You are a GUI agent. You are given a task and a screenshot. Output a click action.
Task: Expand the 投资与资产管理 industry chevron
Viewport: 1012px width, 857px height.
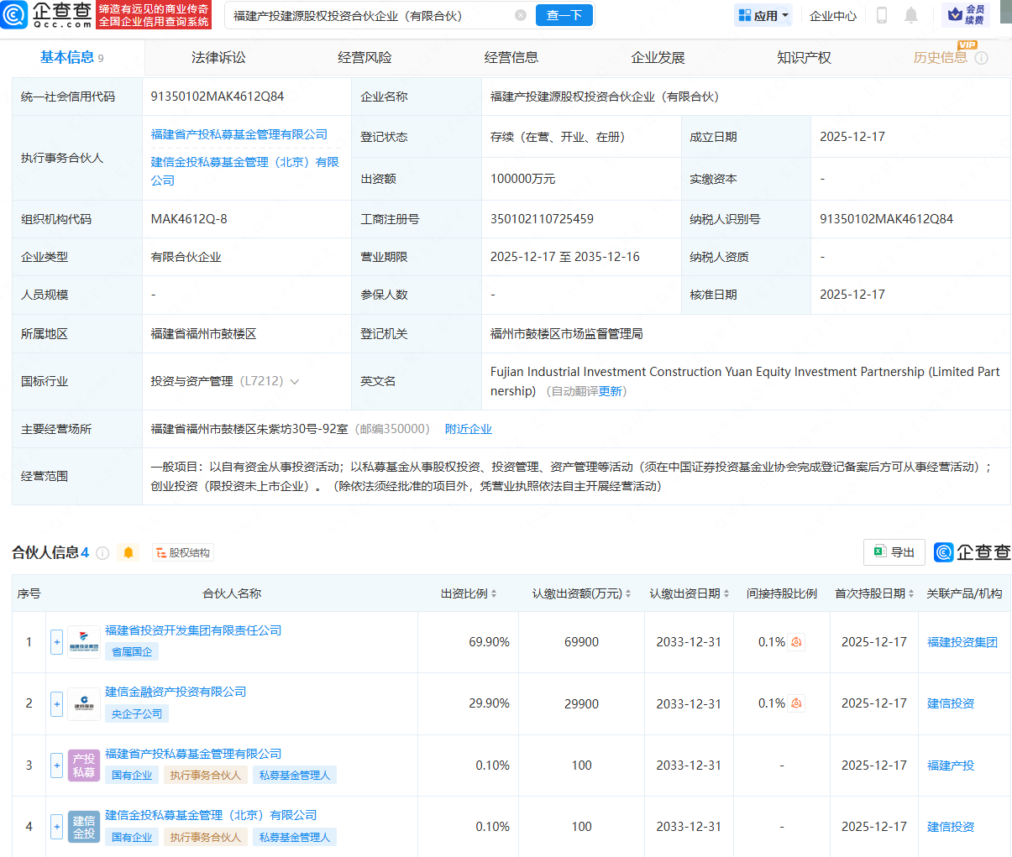click(x=295, y=382)
